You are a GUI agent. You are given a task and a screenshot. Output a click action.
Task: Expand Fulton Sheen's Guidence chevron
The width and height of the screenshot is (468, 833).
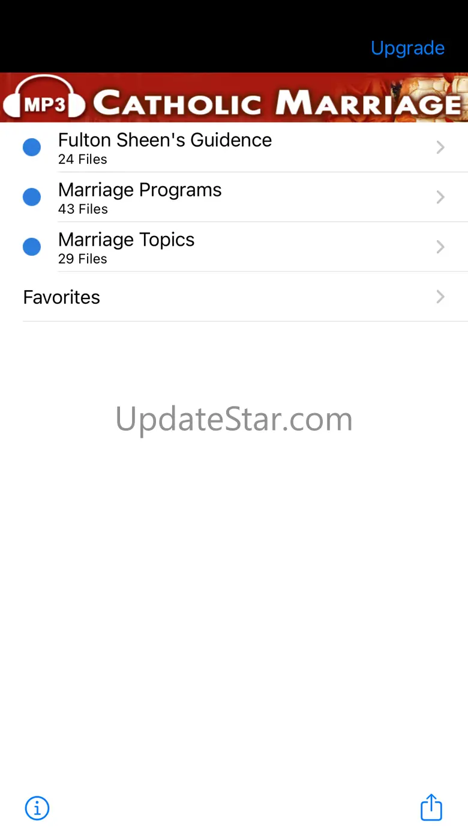point(440,147)
